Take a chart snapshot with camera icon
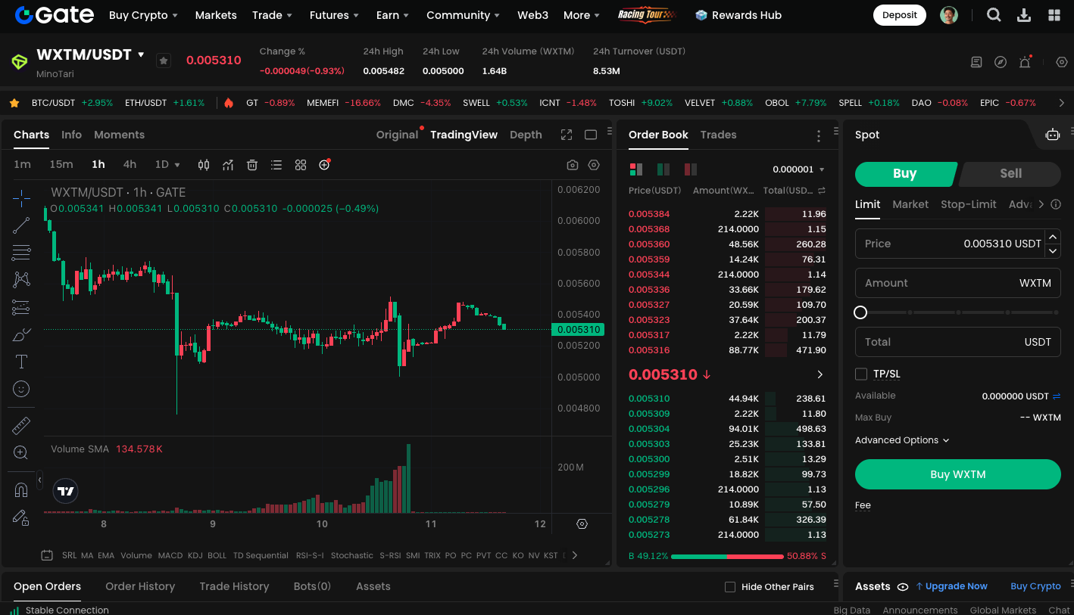Screen dimensions: 1074x615 tap(573, 165)
